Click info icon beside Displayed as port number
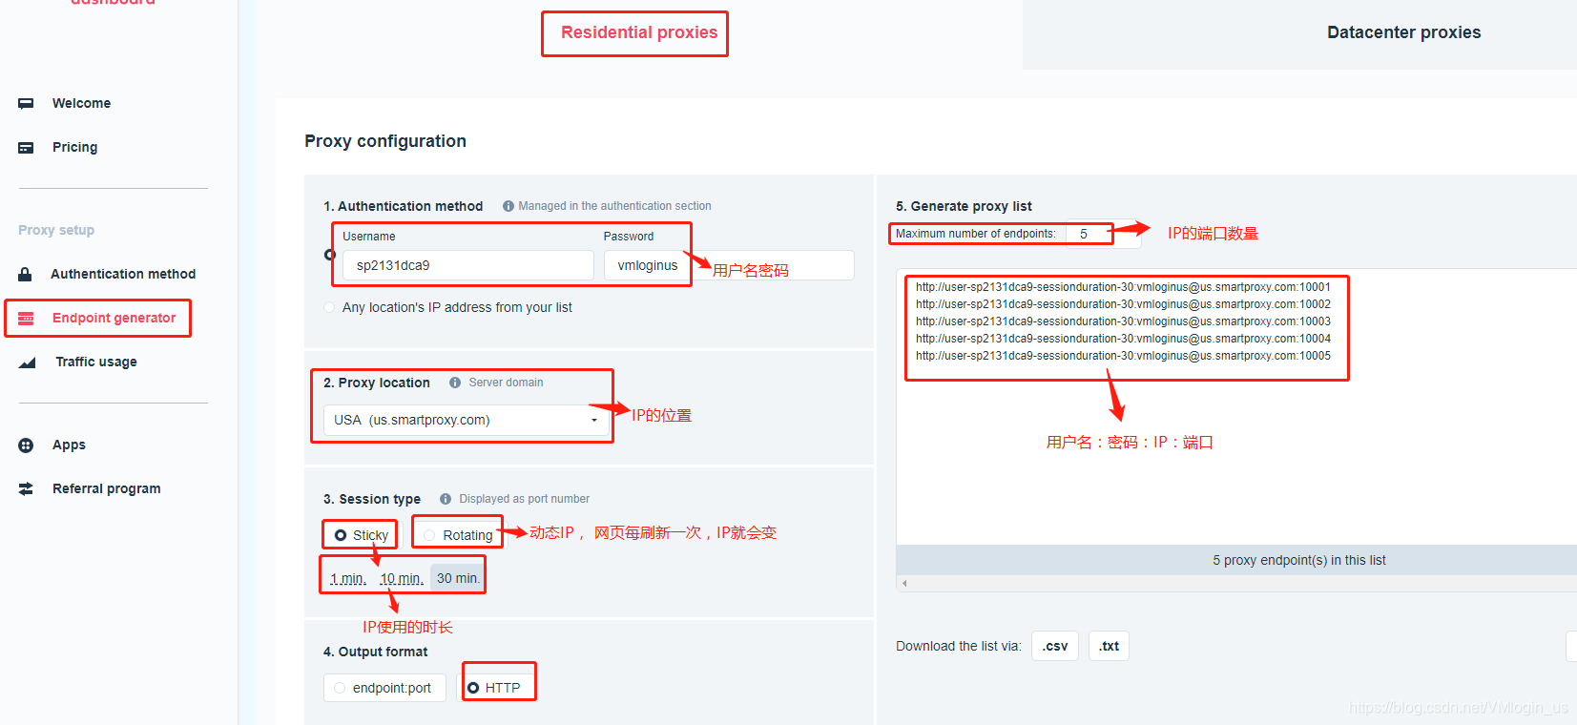This screenshot has width=1577, height=725. [x=446, y=499]
